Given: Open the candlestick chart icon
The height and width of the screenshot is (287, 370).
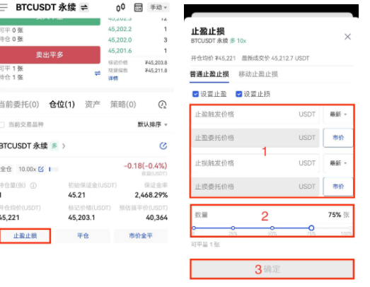Looking at the screenshot, I should (120, 8).
